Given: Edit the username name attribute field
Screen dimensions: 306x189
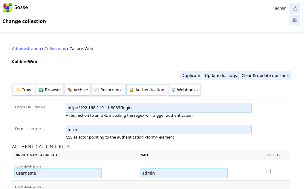Looking at the screenshot, I should pyautogui.click(x=58, y=173).
